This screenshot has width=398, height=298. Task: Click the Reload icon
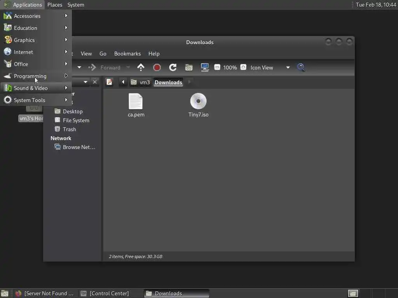(x=173, y=68)
